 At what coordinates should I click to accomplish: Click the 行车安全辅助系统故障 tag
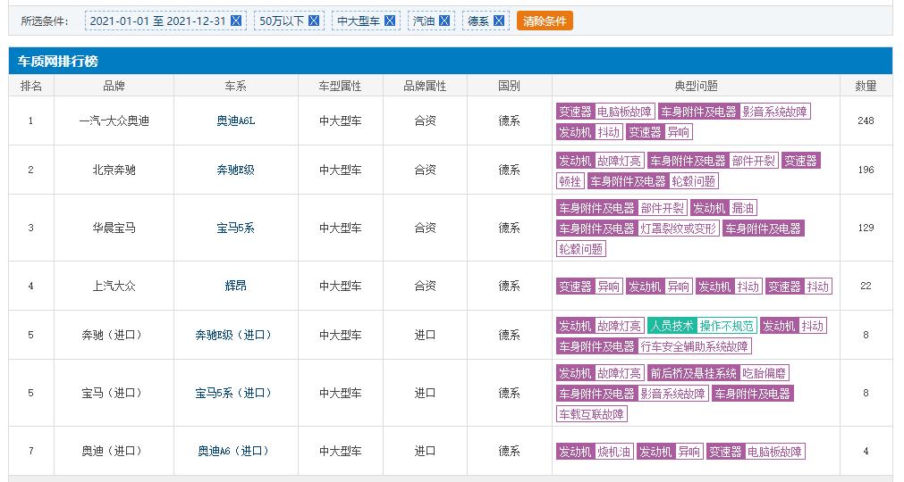tap(694, 346)
